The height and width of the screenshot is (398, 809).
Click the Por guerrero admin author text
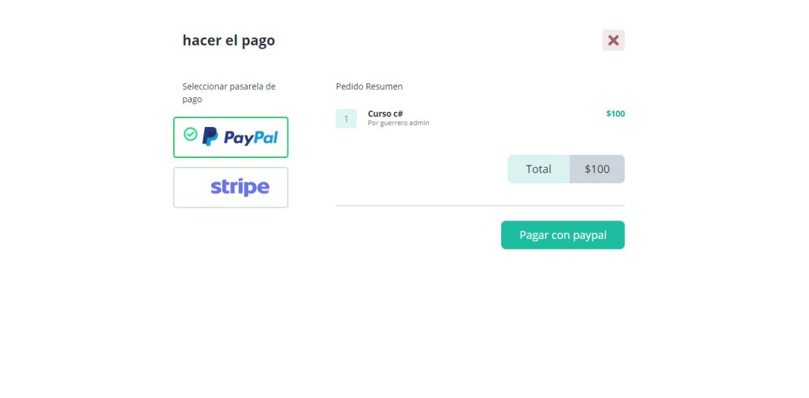click(398, 123)
